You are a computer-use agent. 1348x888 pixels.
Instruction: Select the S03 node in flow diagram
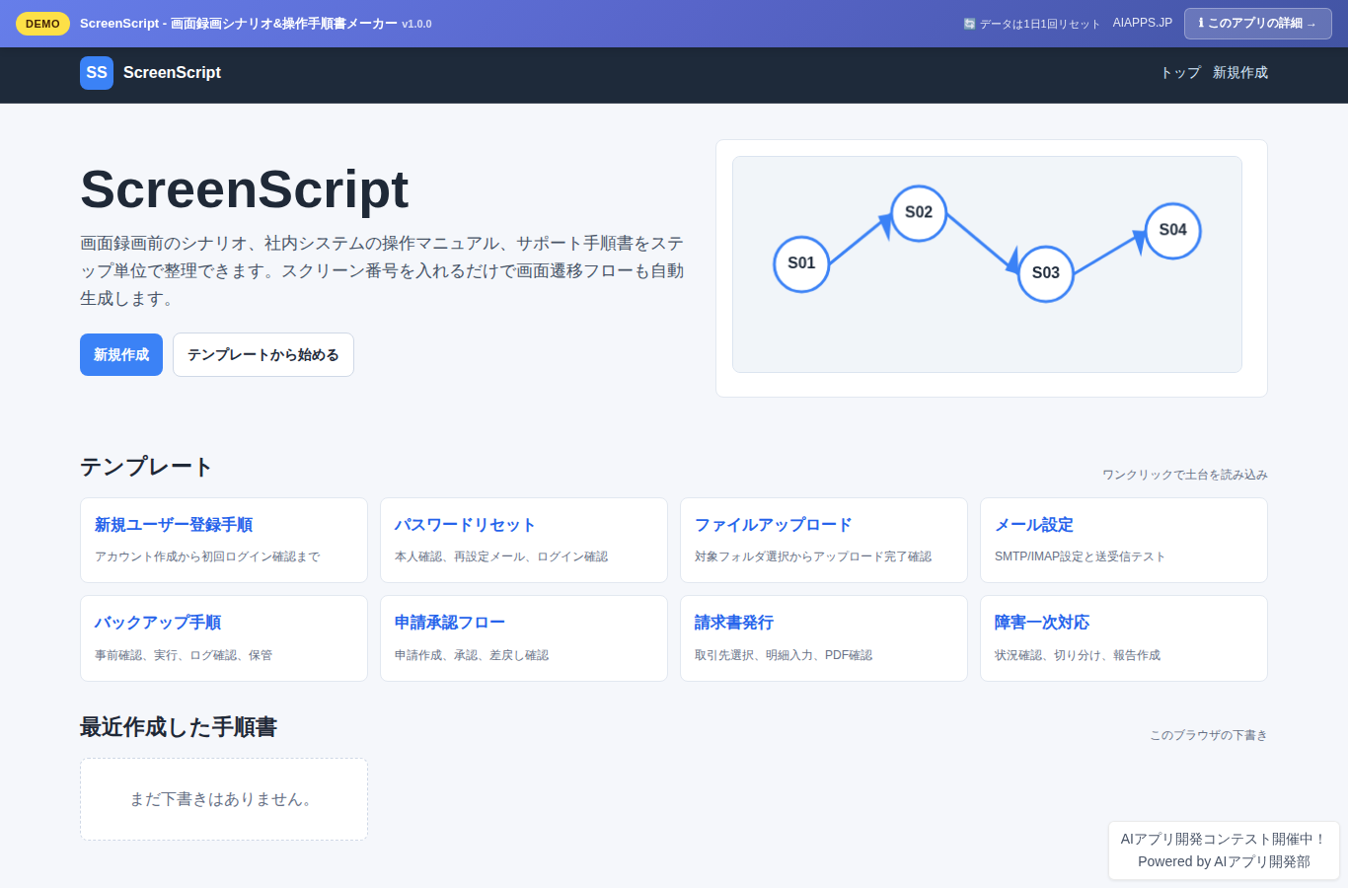coord(1045,273)
